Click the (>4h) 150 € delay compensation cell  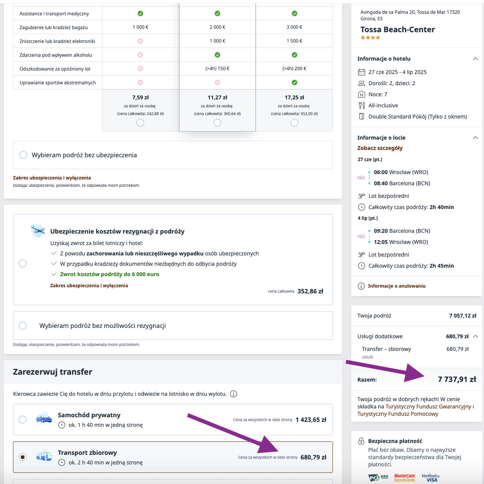point(217,69)
